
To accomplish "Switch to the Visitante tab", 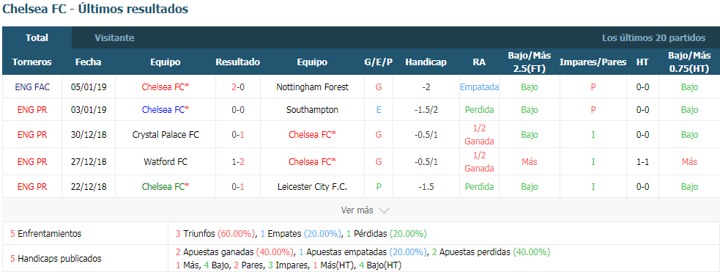I will pos(114,37).
